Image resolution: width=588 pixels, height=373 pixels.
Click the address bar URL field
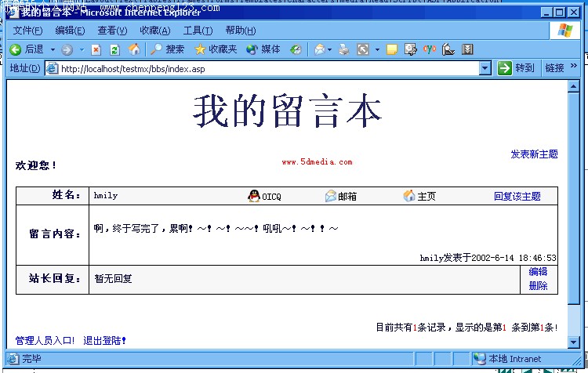(x=267, y=68)
